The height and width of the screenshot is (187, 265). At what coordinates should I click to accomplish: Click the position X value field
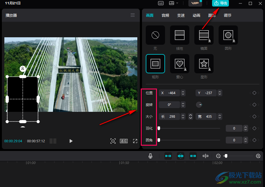[169, 93]
